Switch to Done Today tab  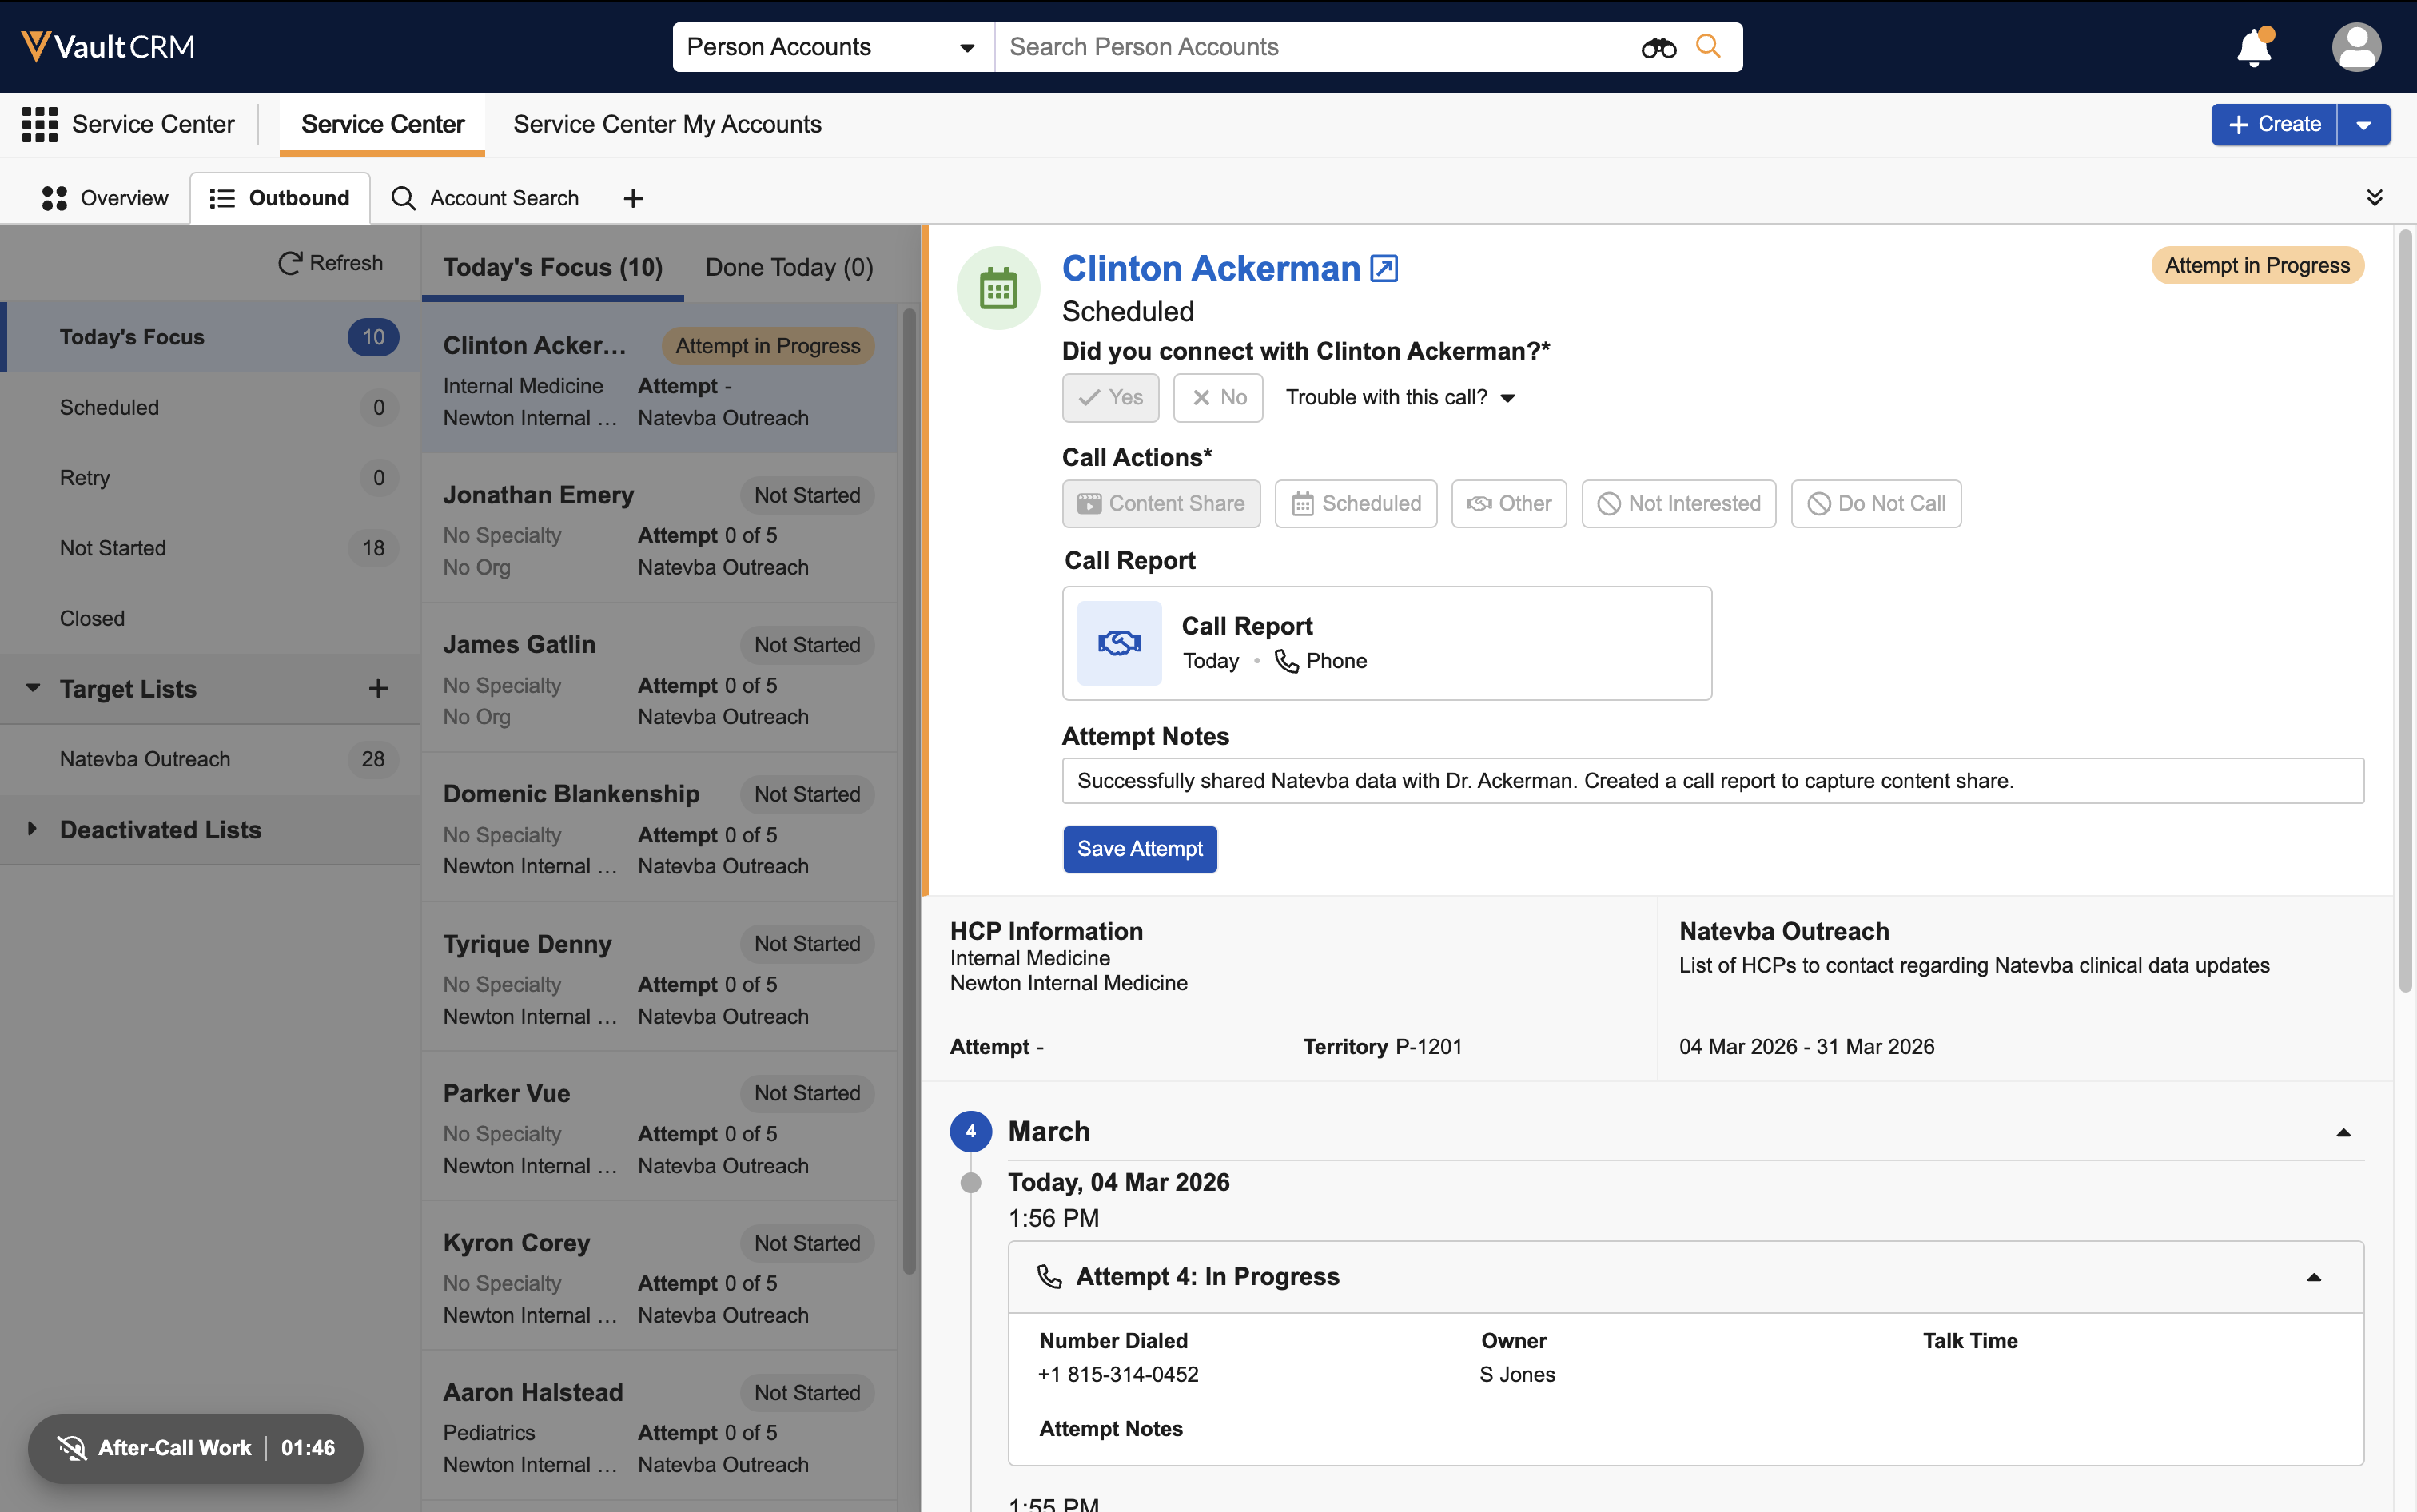[788, 267]
